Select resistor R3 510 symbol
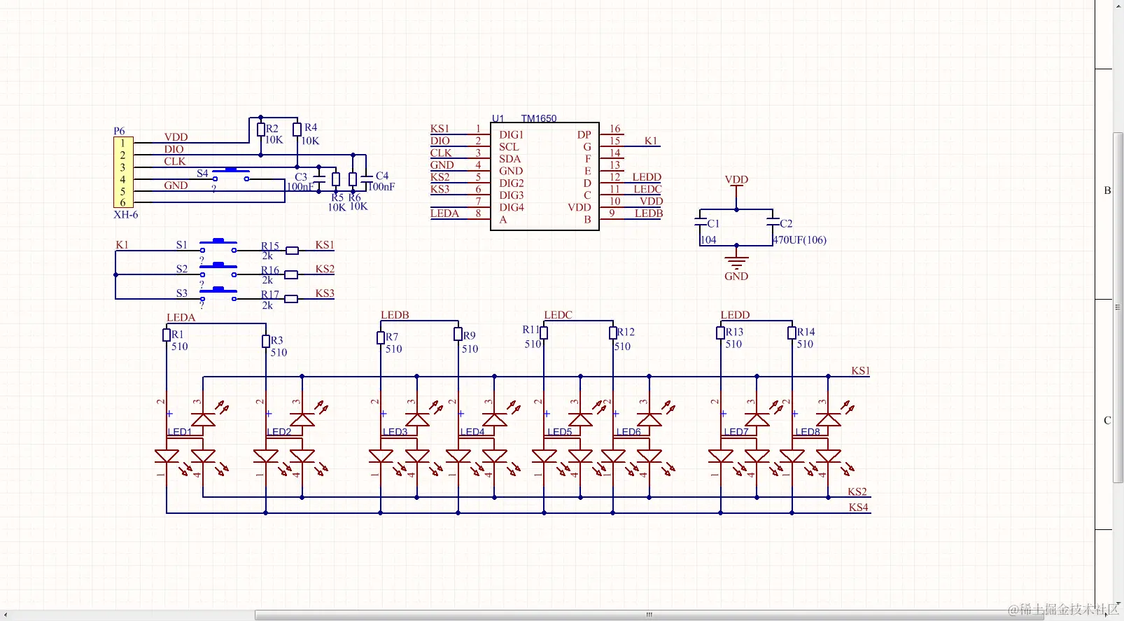 266,341
